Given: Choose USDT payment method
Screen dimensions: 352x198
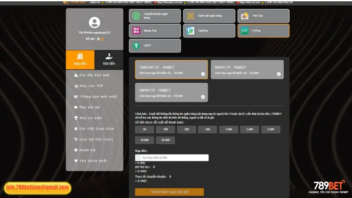Looking at the screenshot, I should [x=155, y=46].
